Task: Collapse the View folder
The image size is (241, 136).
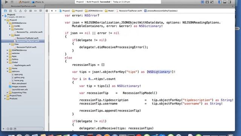Action: pyautogui.click(x=10, y=44)
